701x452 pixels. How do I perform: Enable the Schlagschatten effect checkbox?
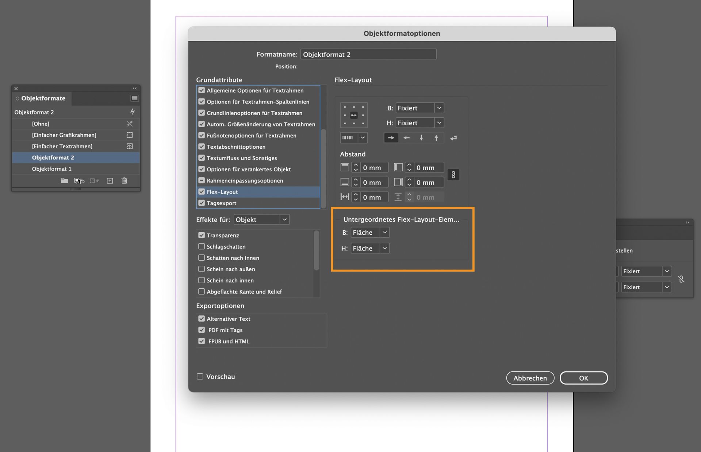[202, 247]
